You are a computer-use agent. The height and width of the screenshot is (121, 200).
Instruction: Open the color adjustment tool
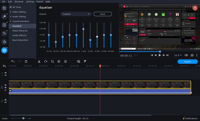pyautogui.click(x=59, y=62)
